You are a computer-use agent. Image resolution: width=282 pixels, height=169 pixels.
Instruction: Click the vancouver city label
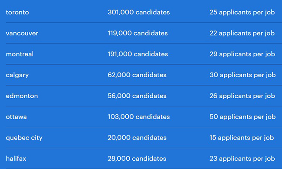[22, 33]
